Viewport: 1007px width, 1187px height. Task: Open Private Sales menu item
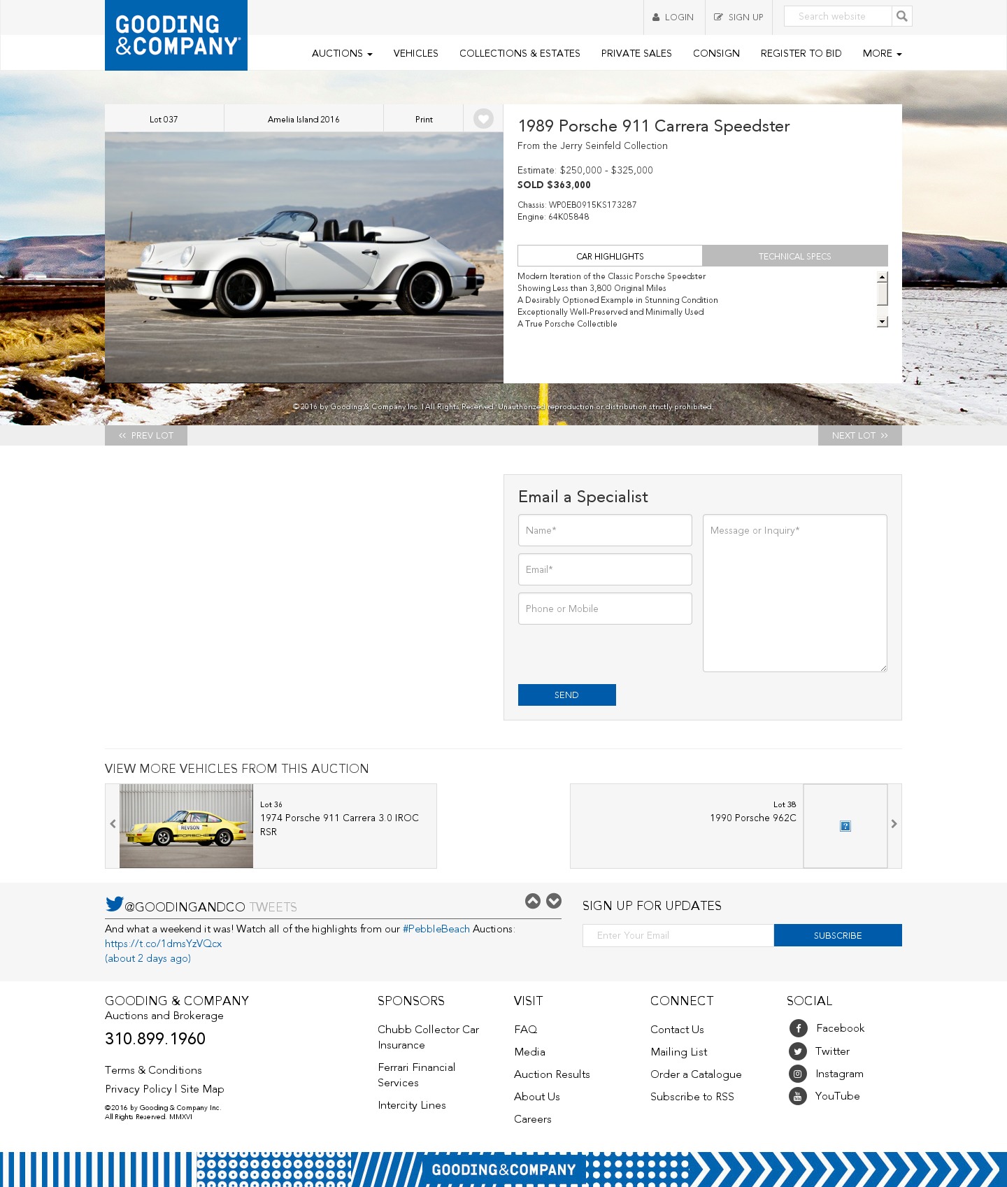[636, 53]
